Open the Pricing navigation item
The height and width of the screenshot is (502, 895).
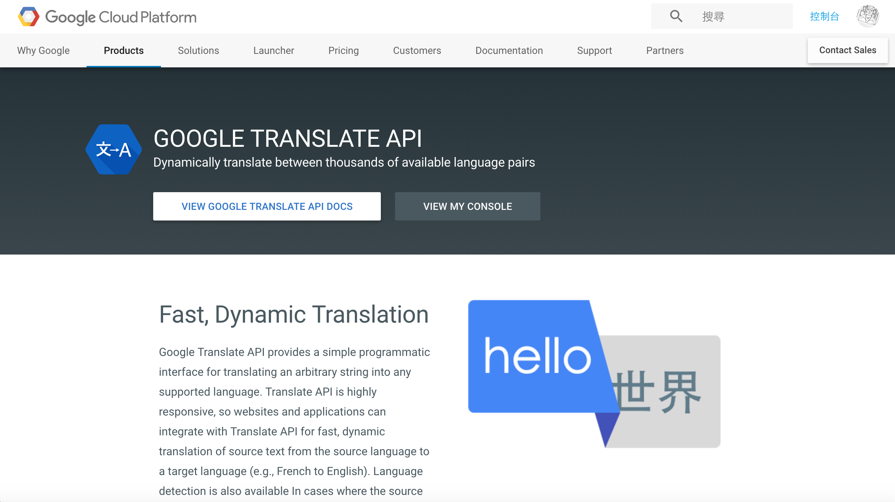pos(343,50)
